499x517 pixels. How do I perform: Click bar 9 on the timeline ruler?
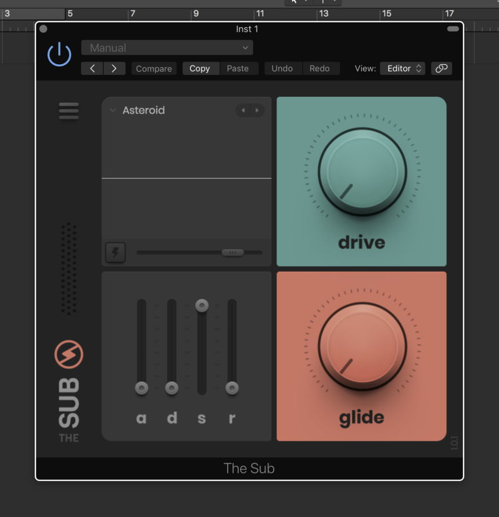point(196,14)
